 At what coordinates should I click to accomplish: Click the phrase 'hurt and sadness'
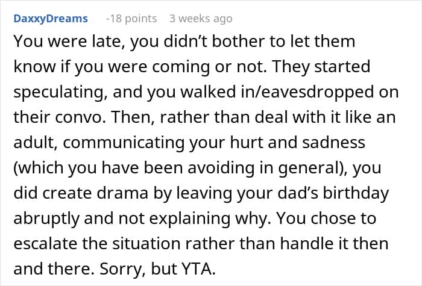tap(297, 143)
